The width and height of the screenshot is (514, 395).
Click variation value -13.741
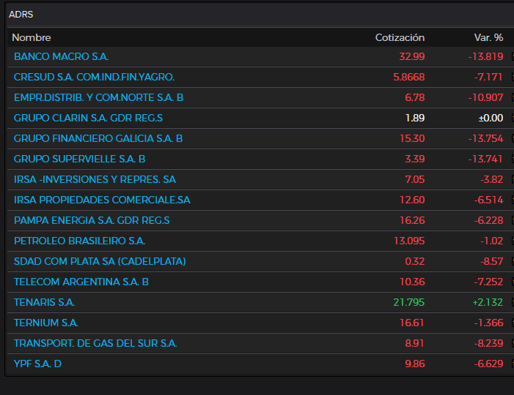485,159
